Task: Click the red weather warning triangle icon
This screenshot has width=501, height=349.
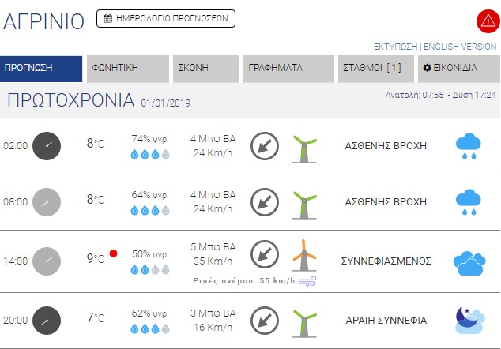Action: coord(486,21)
